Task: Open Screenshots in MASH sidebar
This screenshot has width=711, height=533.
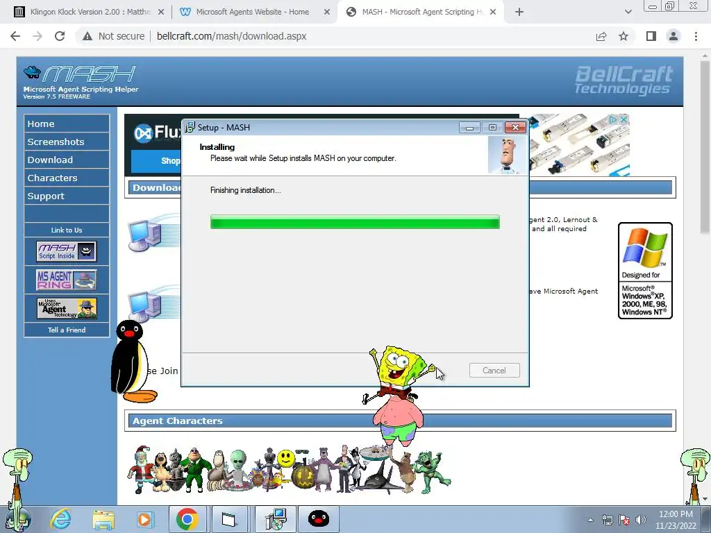Action: click(x=67, y=142)
